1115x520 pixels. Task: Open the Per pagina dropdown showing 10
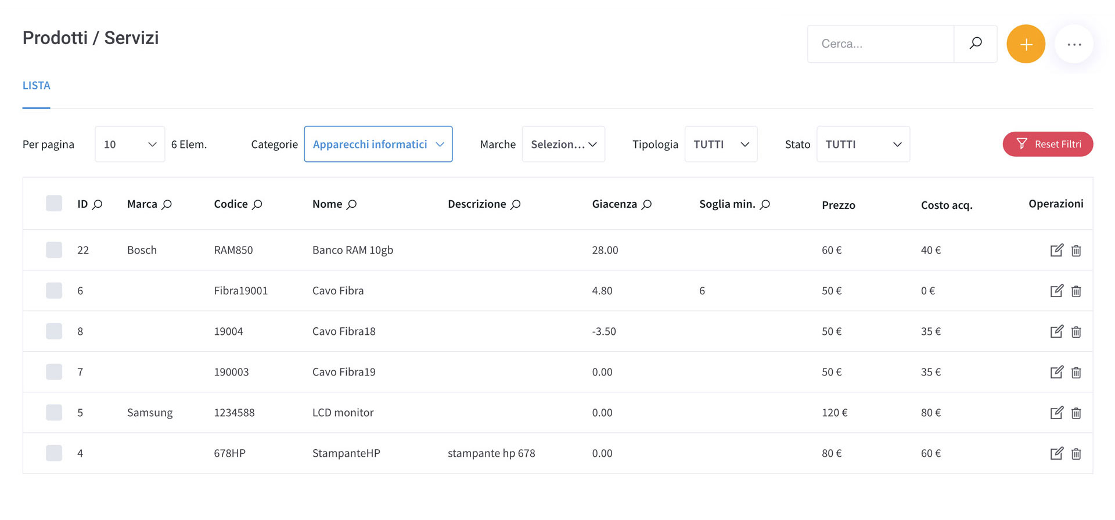(x=130, y=144)
